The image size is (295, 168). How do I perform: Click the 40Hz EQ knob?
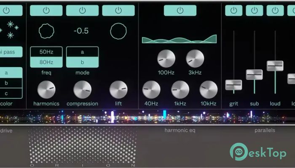tap(151, 89)
